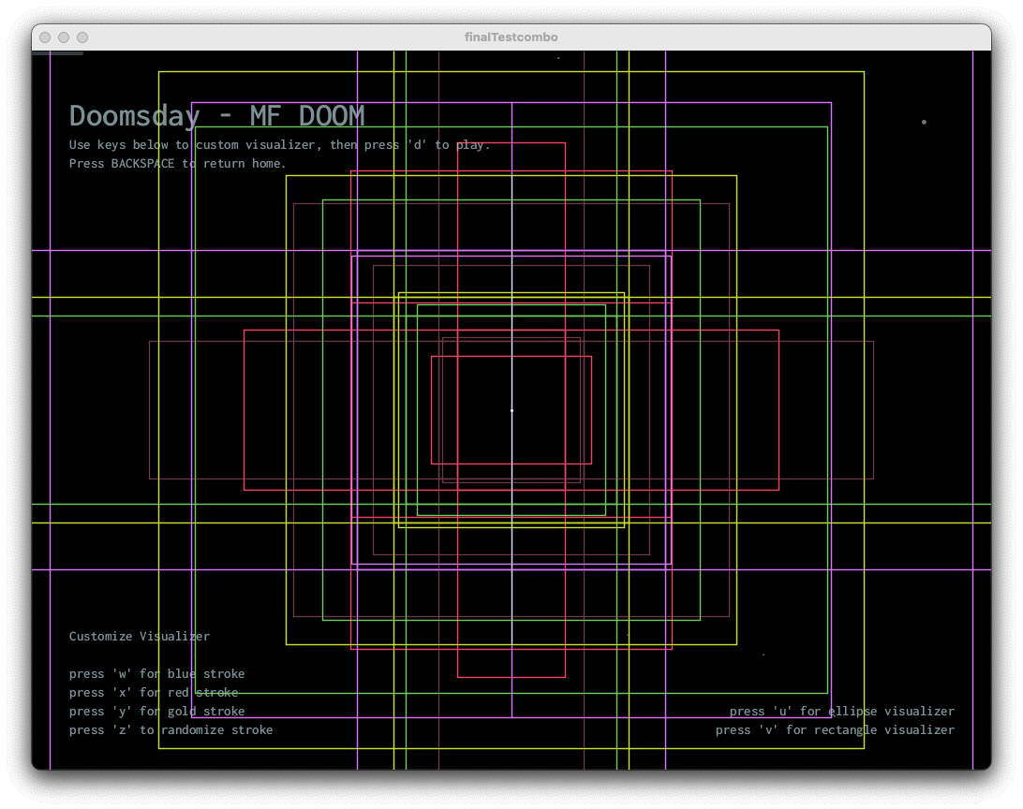
Task: Click the tiny dot near the top center edge
Action: point(558,58)
